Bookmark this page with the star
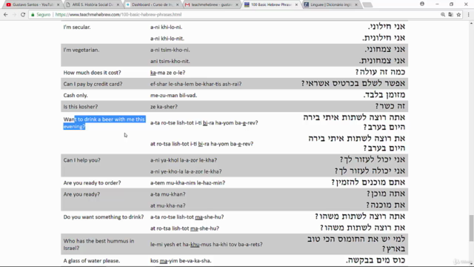Image resolution: width=474 pixels, height=267 pixels. click(x=458, y=15)
